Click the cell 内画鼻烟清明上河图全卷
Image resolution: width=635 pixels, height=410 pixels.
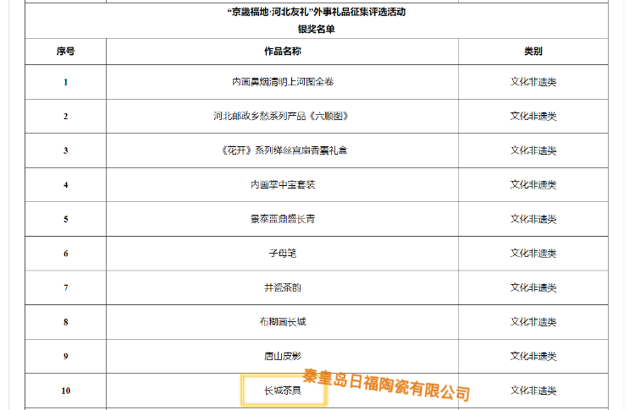pos(282,82)
